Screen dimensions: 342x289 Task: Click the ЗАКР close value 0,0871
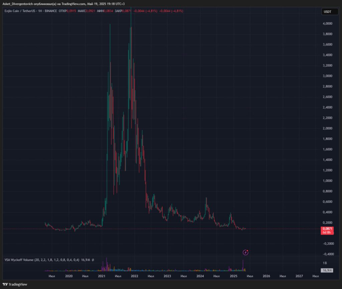click(127, 11)
